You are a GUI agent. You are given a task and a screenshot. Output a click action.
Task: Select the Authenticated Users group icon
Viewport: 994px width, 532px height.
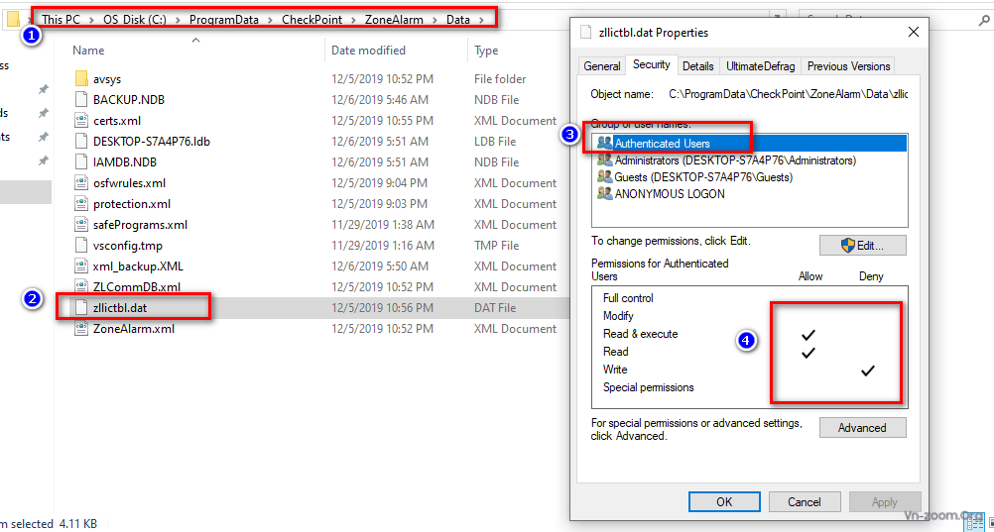point(604,144)
